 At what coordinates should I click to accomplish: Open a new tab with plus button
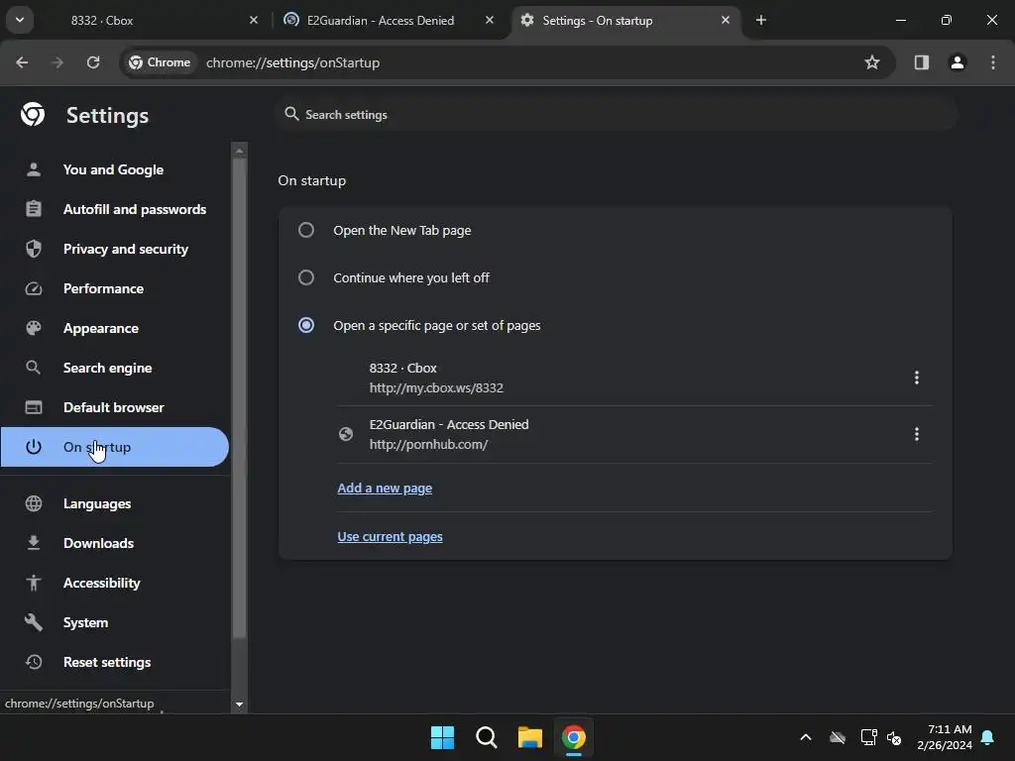pos(761,20)
